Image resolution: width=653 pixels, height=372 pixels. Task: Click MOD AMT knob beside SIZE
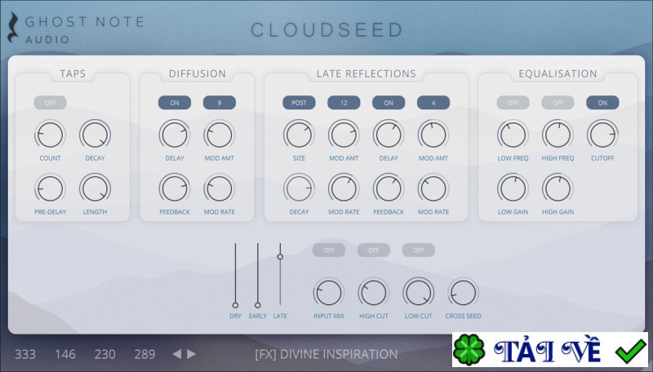(x=344, y=135)
